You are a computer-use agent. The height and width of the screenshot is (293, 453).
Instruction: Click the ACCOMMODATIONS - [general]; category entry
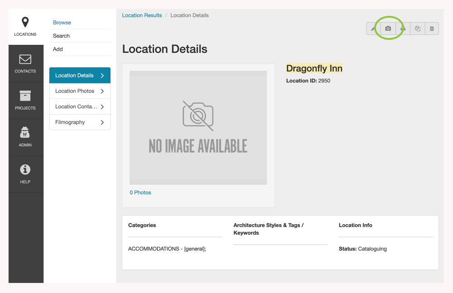(167, 249)
